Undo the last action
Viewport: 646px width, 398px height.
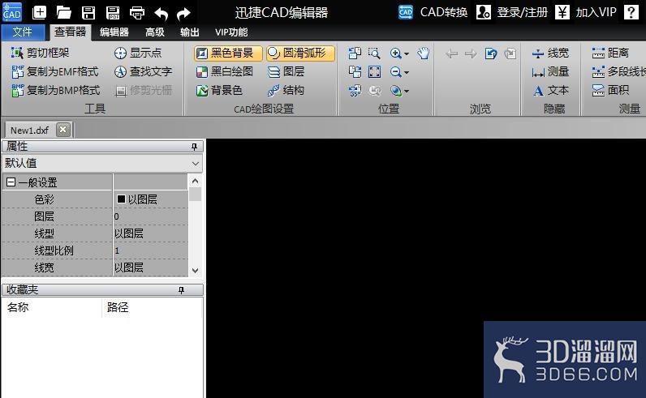click(x=161, y=13)
